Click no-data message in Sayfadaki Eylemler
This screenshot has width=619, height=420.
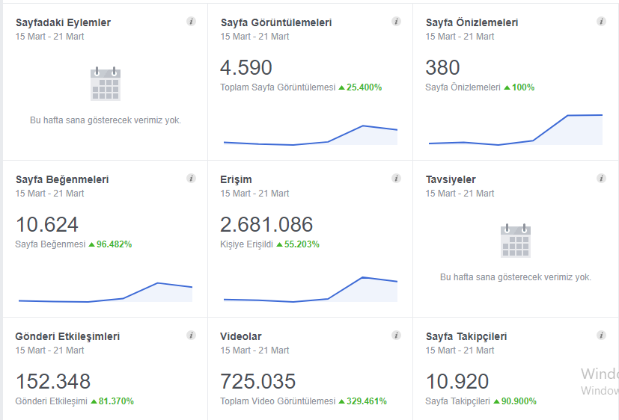pyautogui.click(x=106, y=120)
